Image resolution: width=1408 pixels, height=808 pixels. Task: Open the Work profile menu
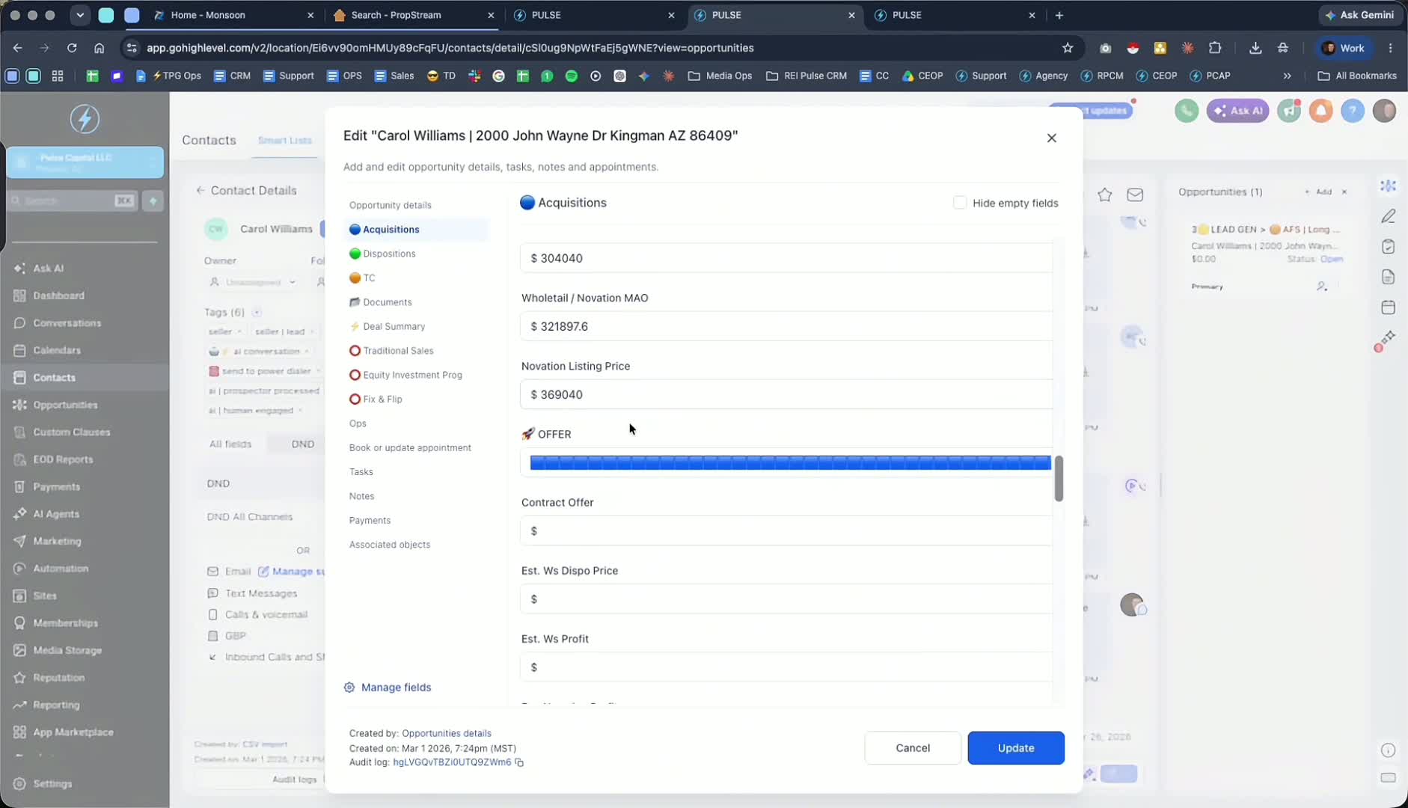click(1344, 48)
